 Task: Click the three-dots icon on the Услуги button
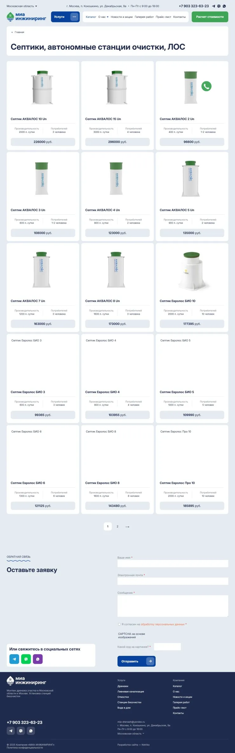(x=74, y=17)
